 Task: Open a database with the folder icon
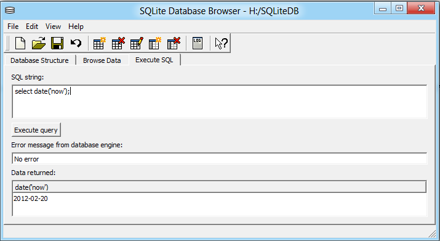point(38,43)
